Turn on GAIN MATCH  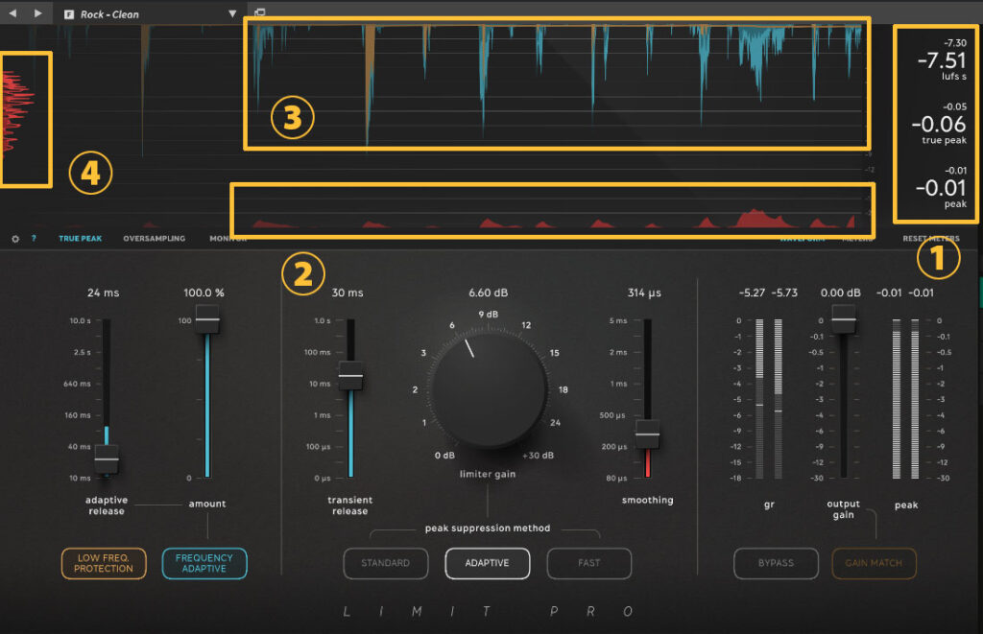(x=874, y=563)
